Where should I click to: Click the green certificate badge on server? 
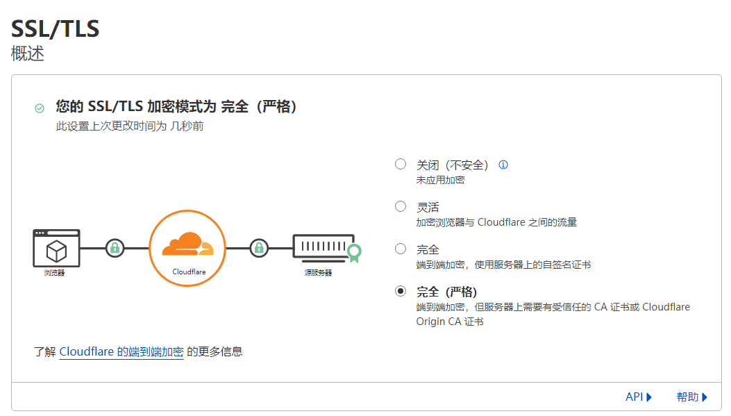tap(355, 253)
